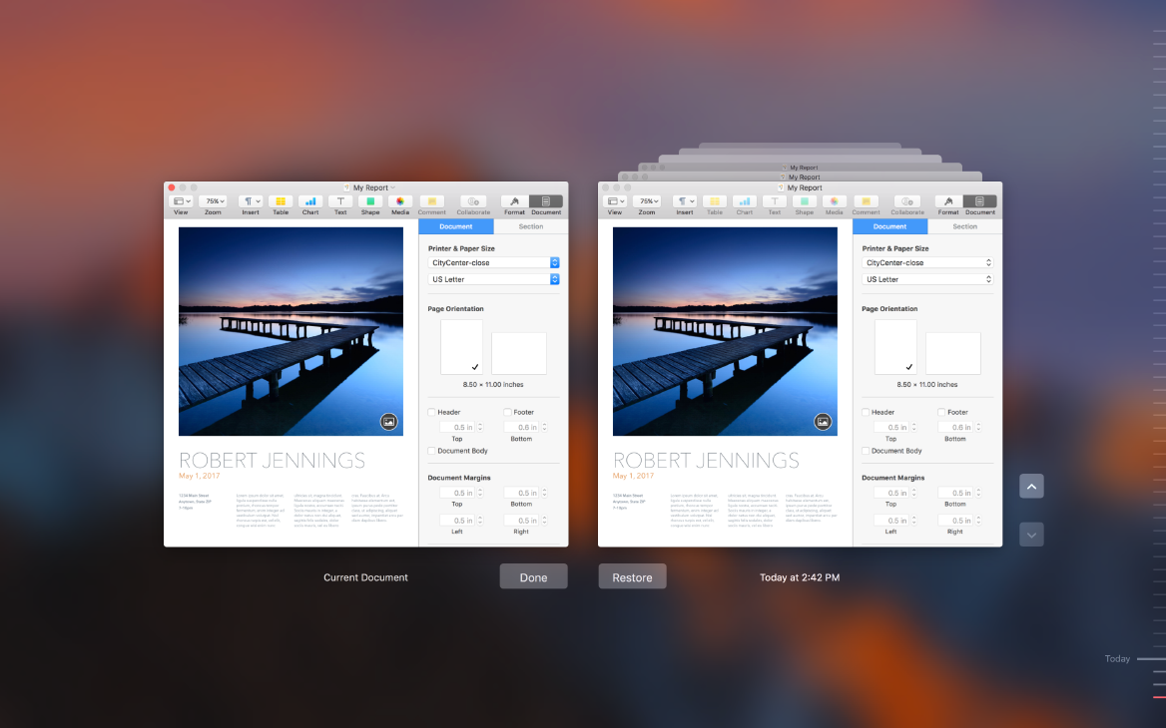Click Today marker on version timeline
Viewport: 1166px width, 728px height.
[1117, 659]
